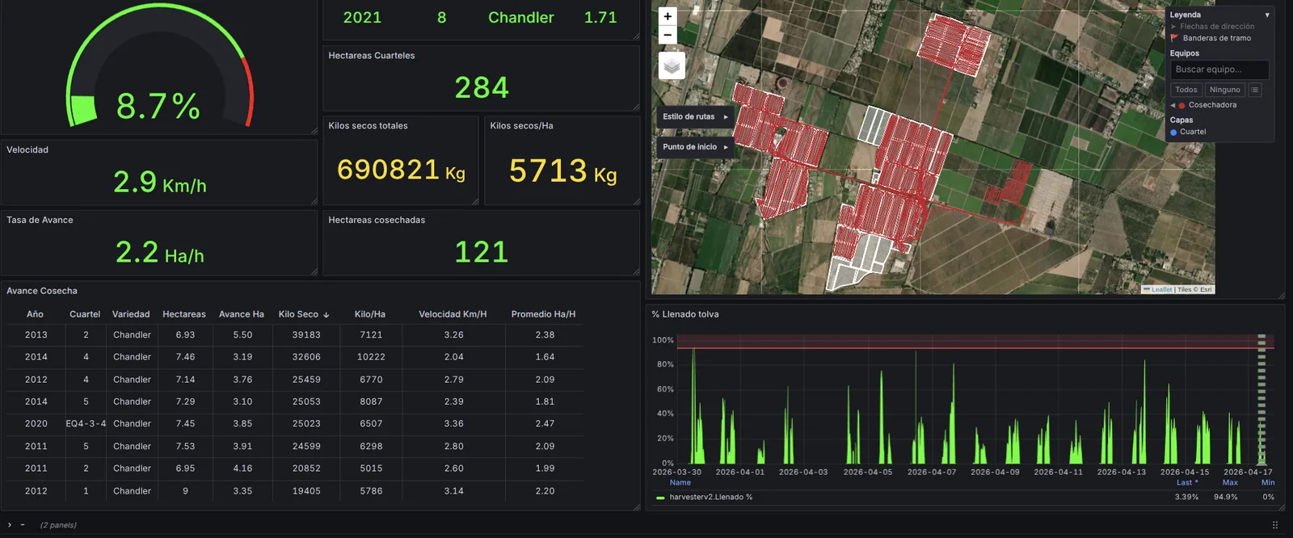Toggle Banderas de tramo in legend

1211,38
